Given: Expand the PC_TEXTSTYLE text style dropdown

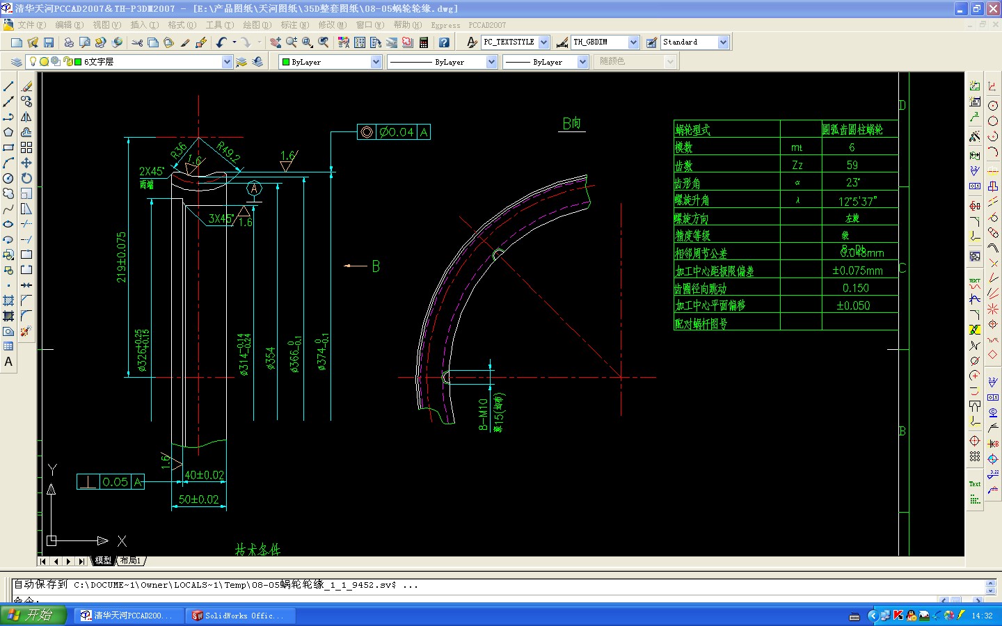Looking at the screenshot, I should point(544,42).
